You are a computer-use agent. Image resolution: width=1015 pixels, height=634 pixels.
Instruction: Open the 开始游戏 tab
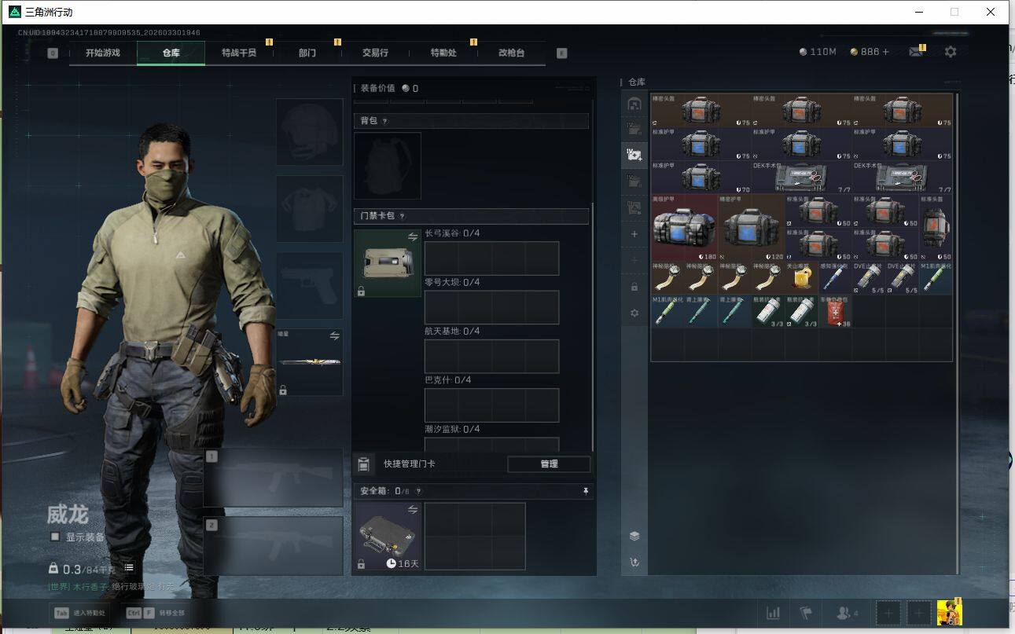point(103,53)
